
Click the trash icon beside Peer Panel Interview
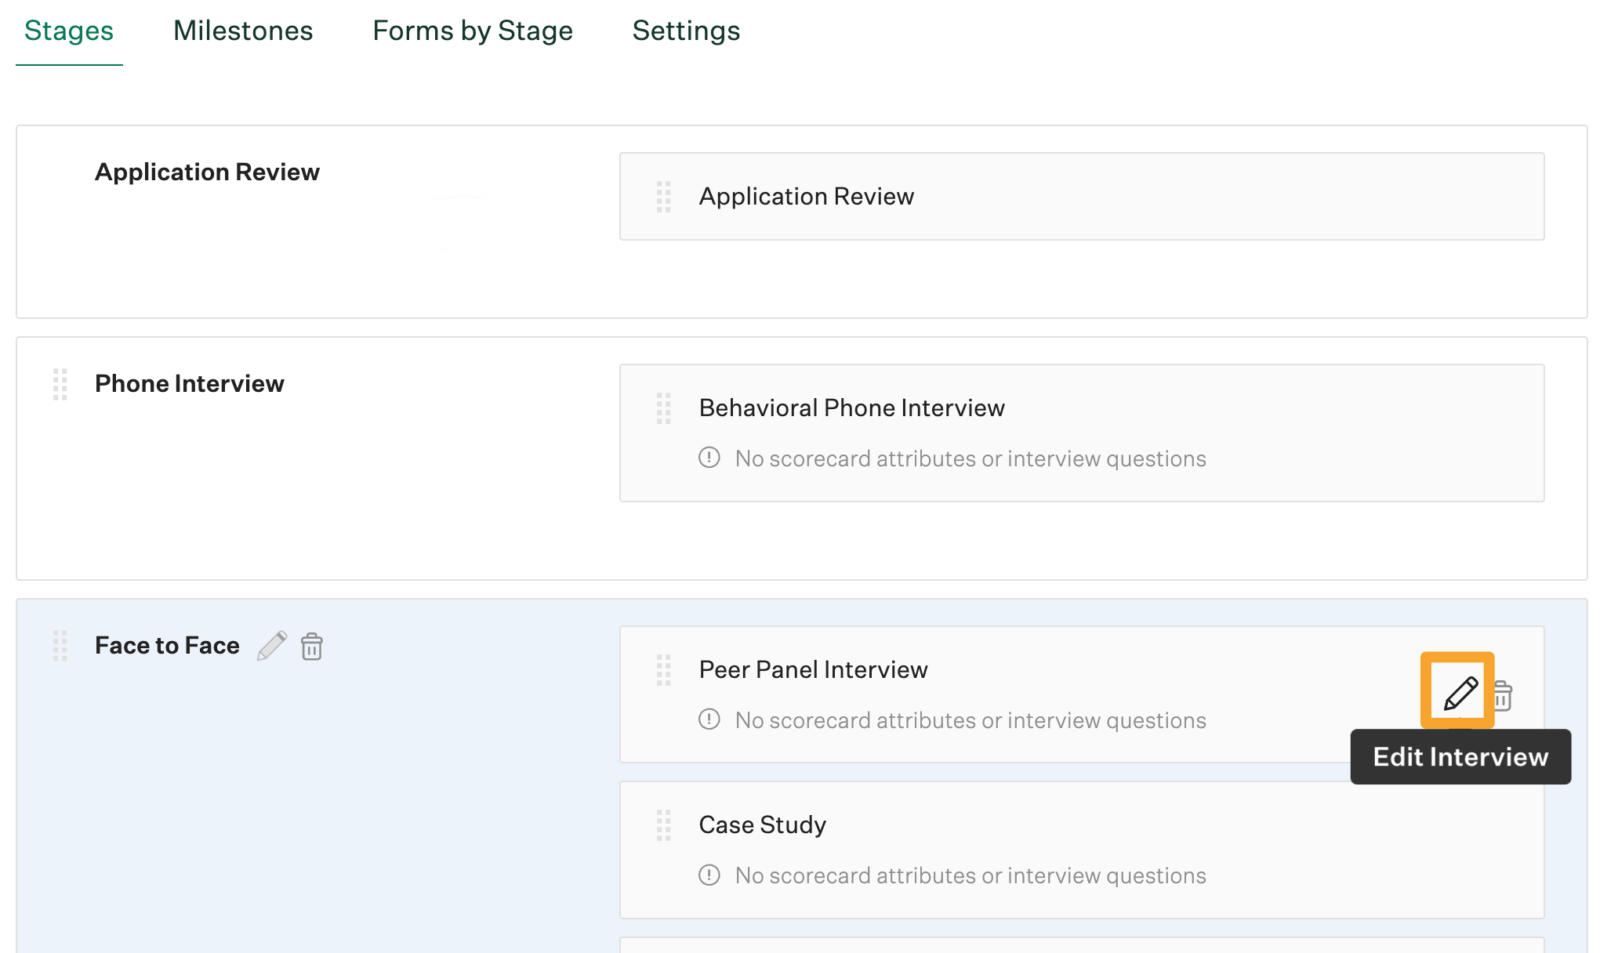point(1503,696)
